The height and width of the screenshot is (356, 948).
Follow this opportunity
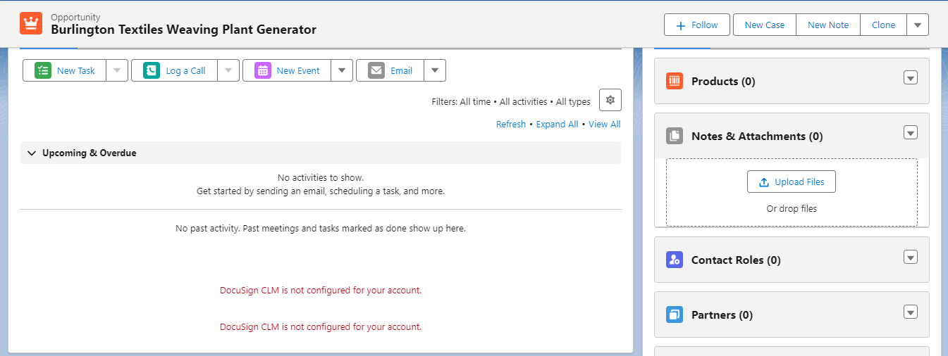pos(696,25)
